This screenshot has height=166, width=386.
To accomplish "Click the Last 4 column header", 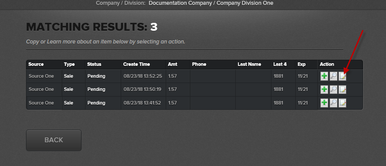I will tap(280, 64).
